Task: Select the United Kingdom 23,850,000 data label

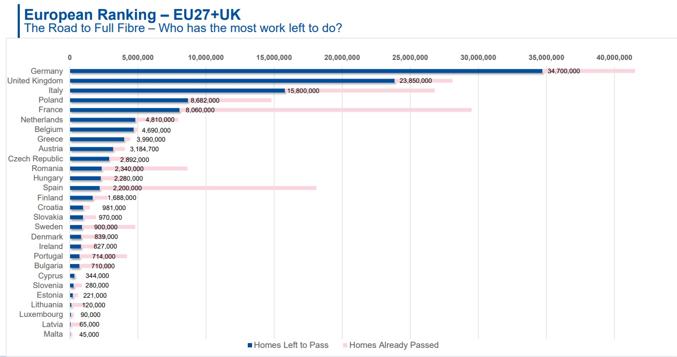Action: coord(415,81)
